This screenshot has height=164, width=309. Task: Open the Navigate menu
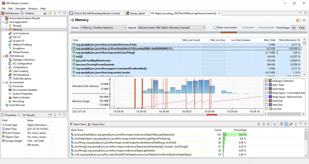pyautogui.click(x=20, y=8)
